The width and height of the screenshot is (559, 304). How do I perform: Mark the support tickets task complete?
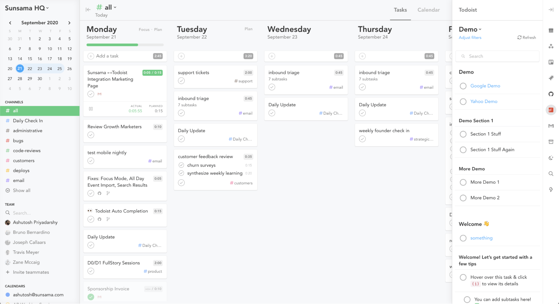(x=181, y=81)
